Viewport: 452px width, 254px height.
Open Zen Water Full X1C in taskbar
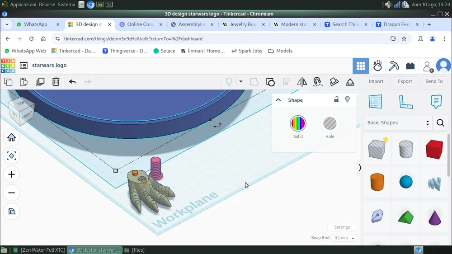tap(39, 250)
